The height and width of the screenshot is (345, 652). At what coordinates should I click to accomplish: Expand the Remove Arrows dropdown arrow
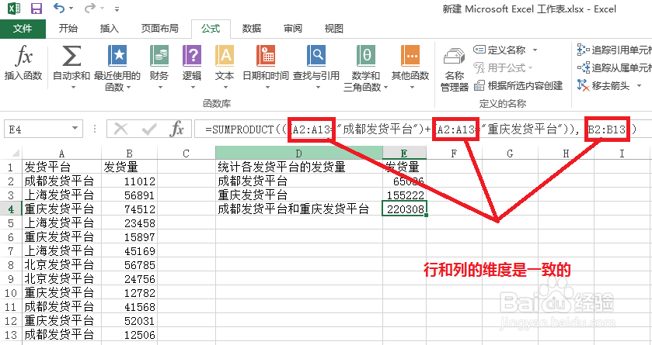point(639,86)
